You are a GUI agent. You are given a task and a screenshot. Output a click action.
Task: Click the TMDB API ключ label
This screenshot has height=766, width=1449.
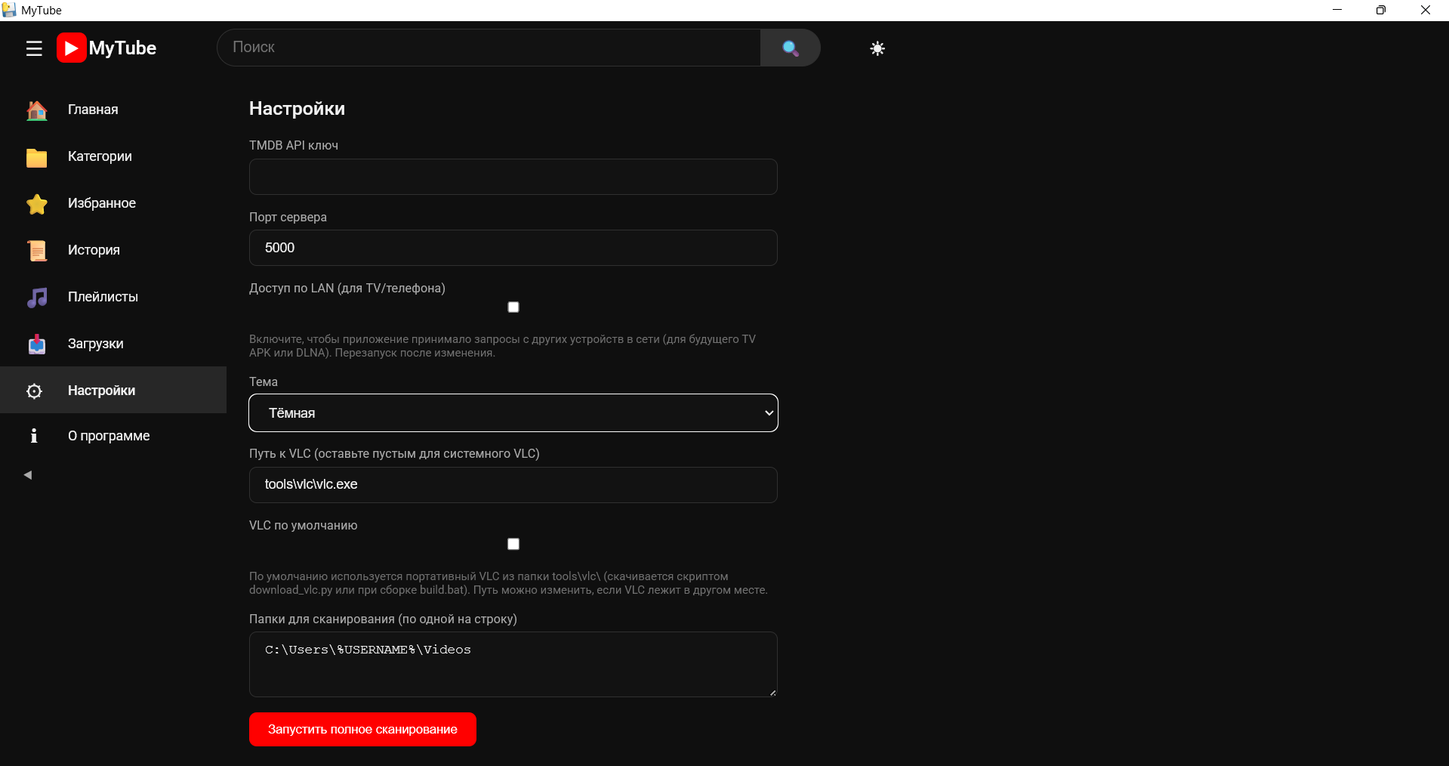coord(294,146)
